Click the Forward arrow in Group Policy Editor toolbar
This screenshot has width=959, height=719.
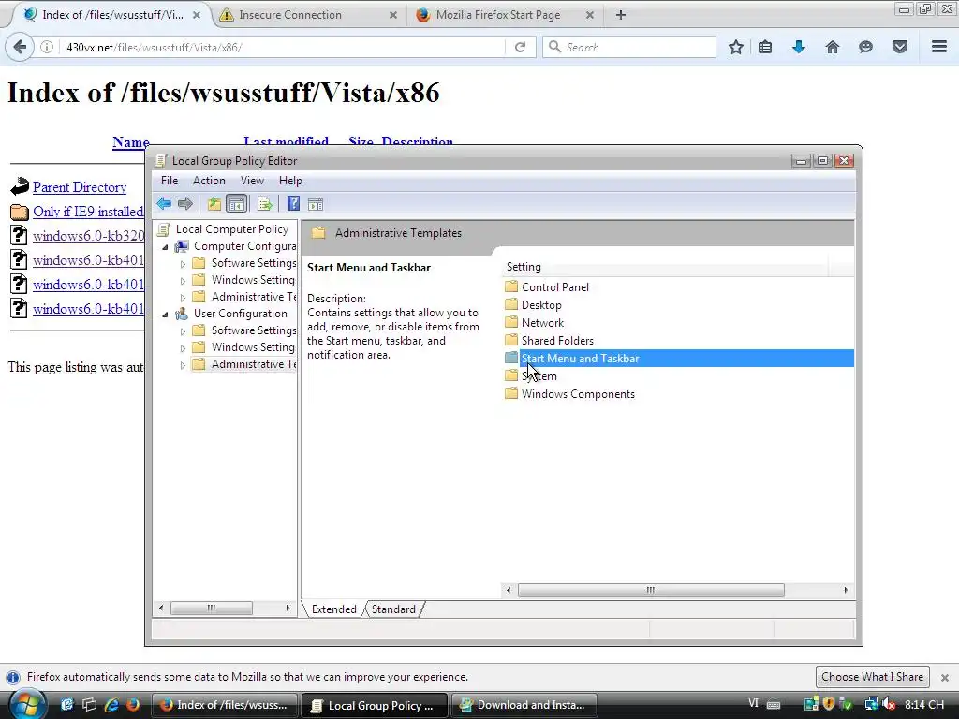click(x=184, y=203)
